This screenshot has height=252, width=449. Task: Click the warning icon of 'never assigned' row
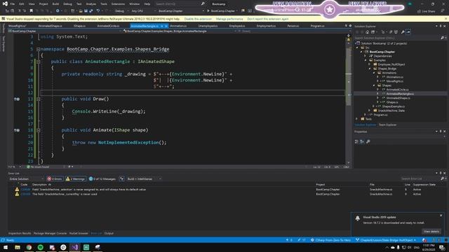17,190
